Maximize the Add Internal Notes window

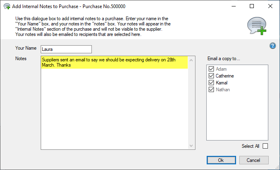tap(252, 6)
